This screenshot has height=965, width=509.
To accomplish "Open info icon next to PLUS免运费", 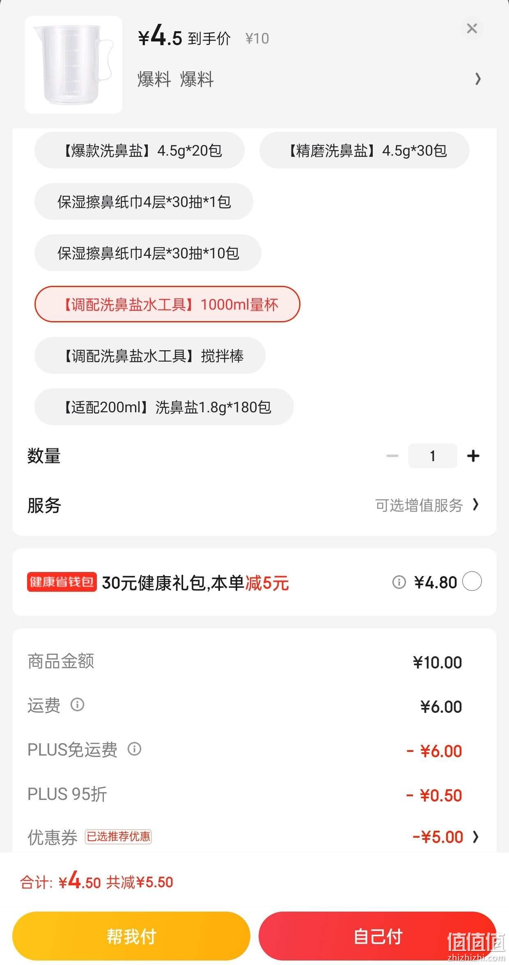I will pyautogui.click(x=134, y=749).
